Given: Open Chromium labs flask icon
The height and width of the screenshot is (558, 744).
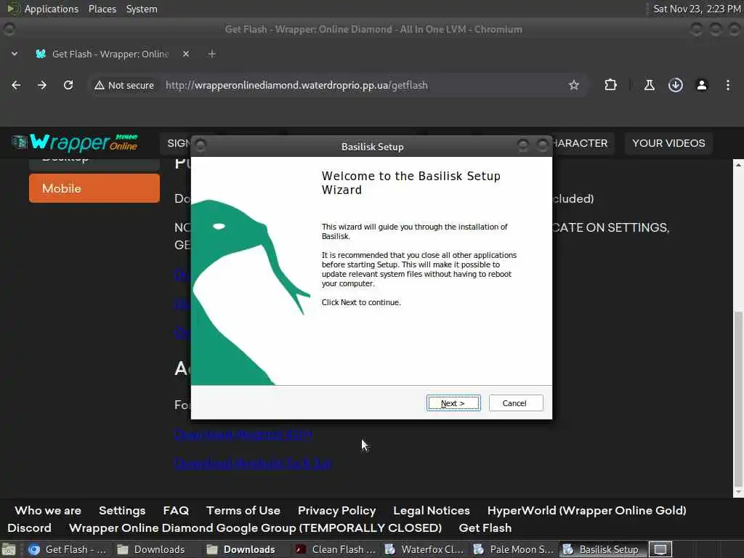Looking at the screenshot, I should pyautogui.click(x=649, y=85).
